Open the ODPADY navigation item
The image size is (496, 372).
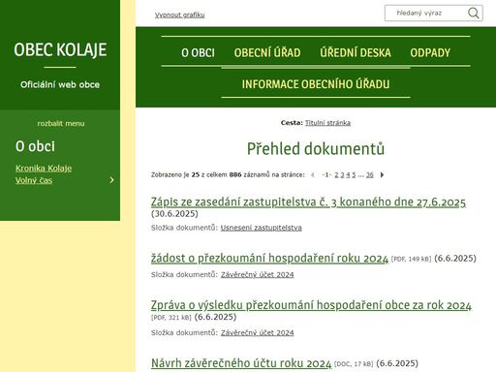tap(430, 52)
